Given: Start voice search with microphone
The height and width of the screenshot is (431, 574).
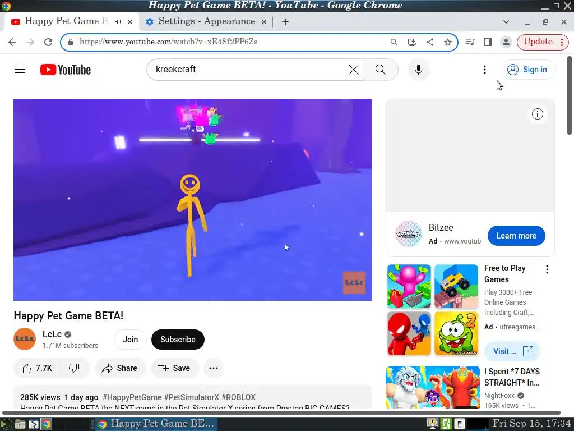Looking at the screenshot, I should (x=418, y=70).
